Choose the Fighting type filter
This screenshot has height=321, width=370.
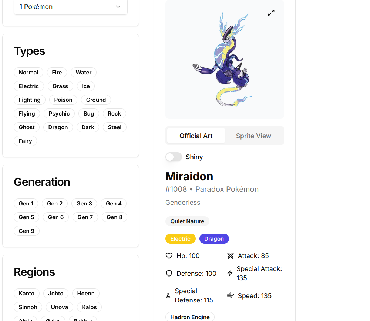click(x=30, y=100)
